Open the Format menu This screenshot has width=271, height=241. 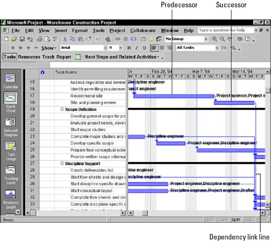coord(80,30)
